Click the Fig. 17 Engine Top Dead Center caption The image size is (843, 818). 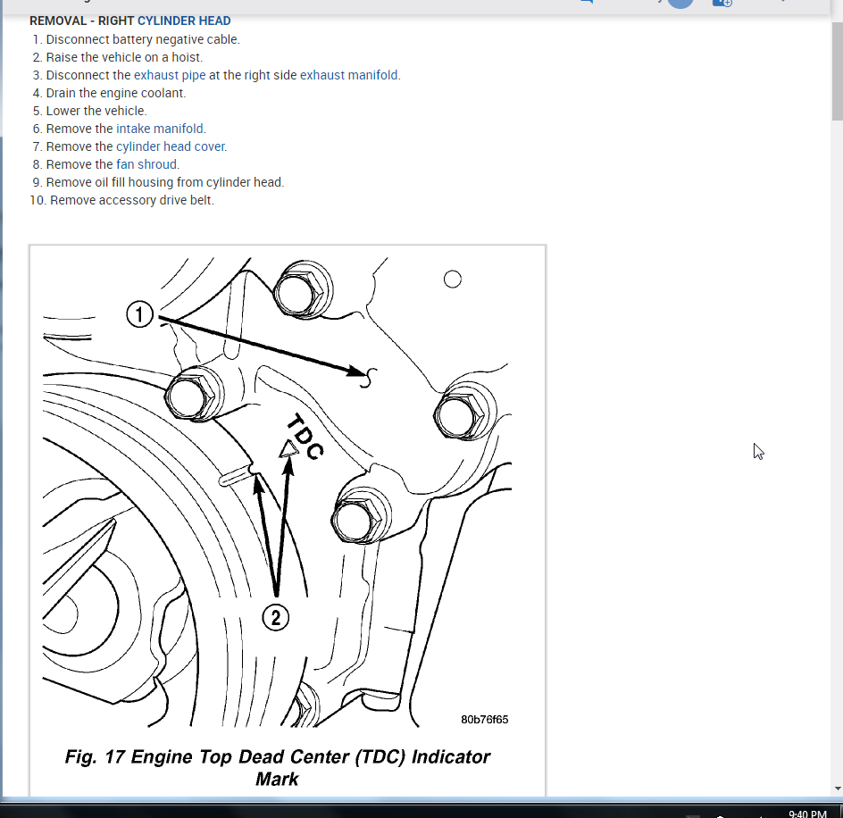tap(277, 767)
